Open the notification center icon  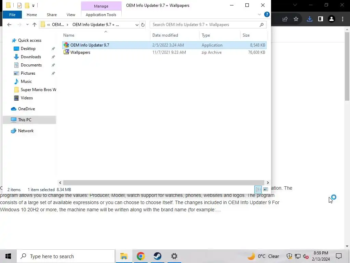(339, 256)
